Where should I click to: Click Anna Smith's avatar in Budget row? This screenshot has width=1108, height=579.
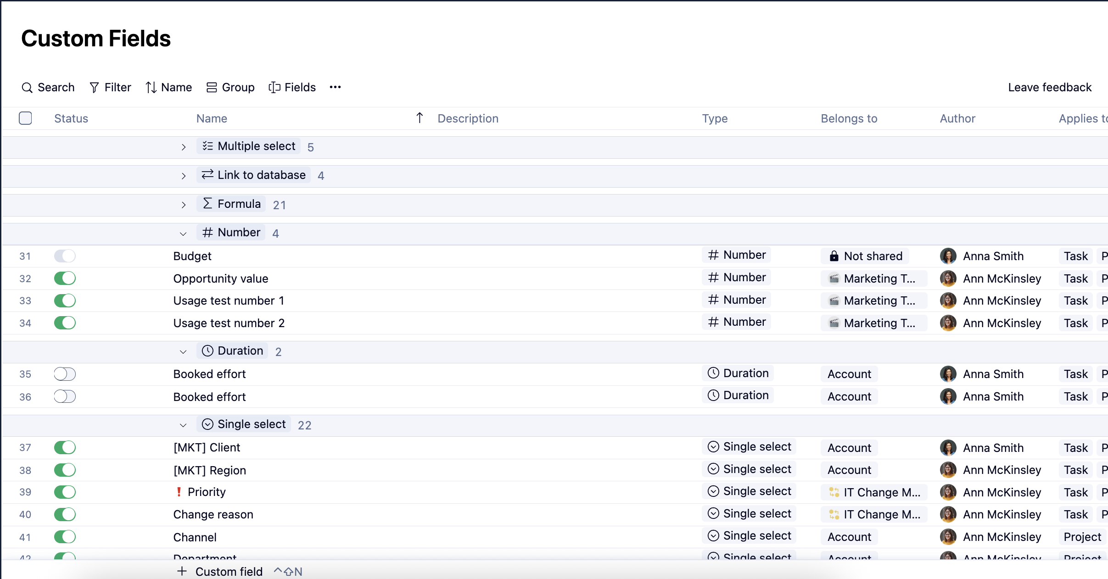click(948, 256)
